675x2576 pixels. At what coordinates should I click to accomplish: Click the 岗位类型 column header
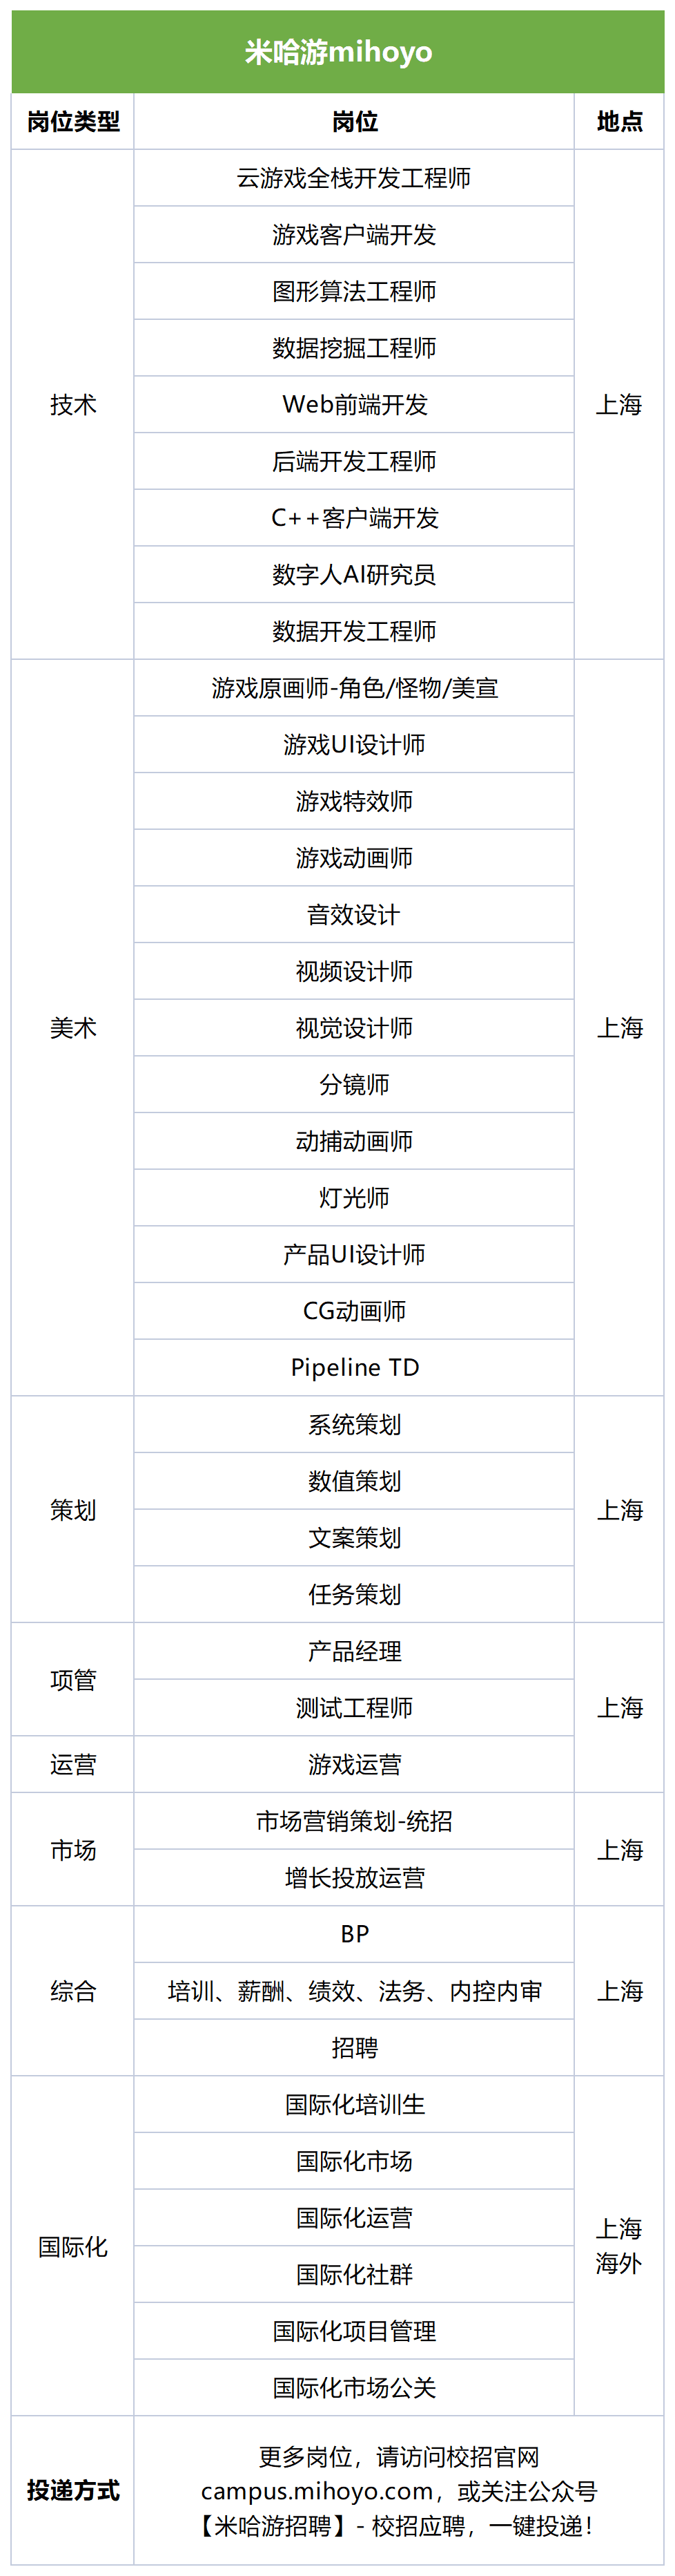click(x=73, y=121)
